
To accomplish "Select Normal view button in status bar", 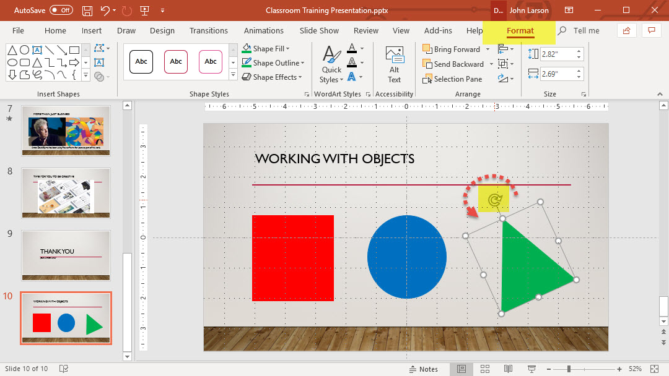I will (461, 369).
